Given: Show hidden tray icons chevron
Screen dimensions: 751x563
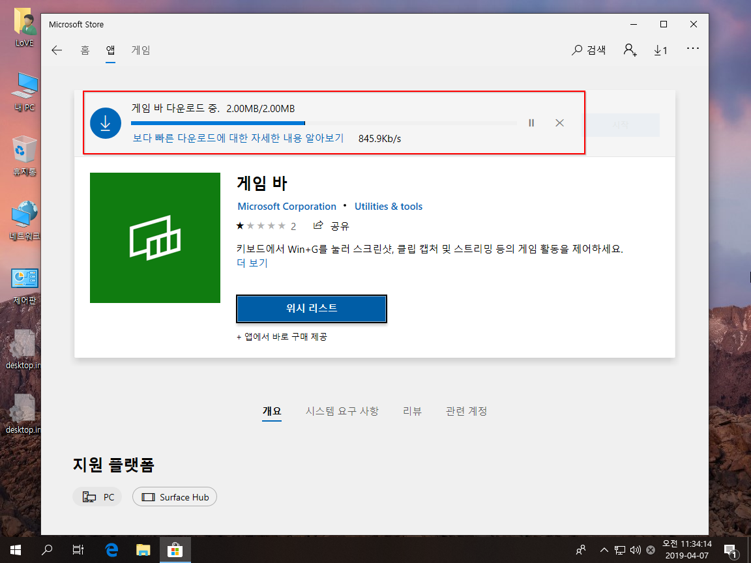Looking at the screenshot, I should 604,549.
